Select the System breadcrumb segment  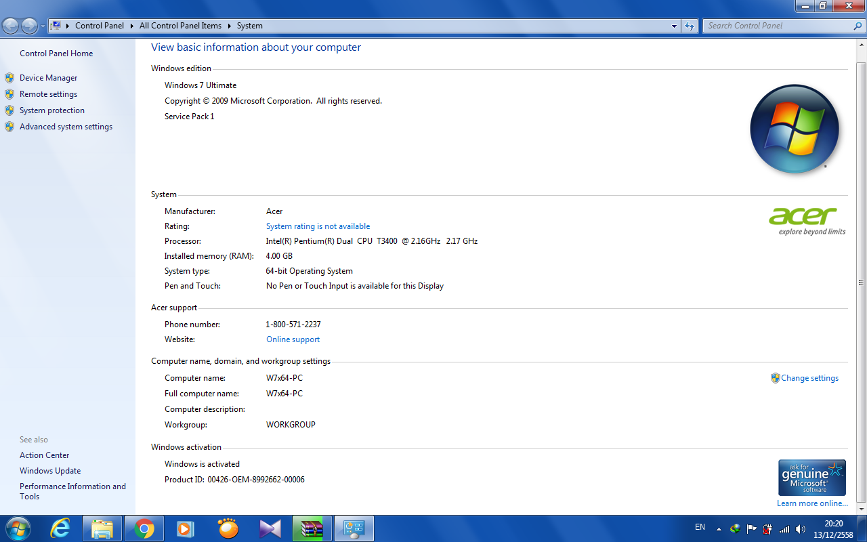pos(250,26)
